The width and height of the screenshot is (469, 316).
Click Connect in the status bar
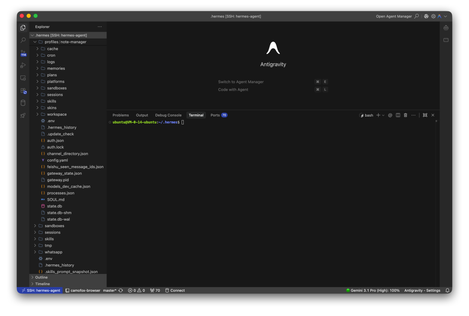click(175, 290)
